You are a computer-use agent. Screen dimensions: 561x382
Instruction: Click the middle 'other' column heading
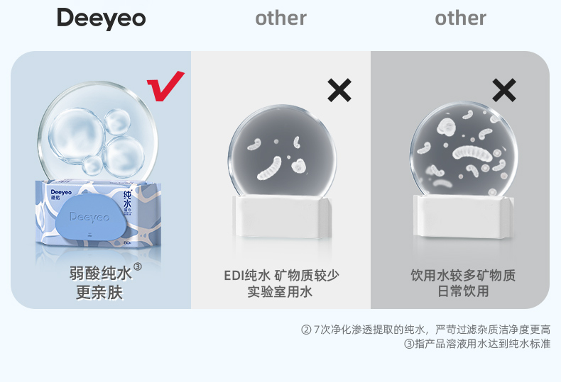coord(281,18)
